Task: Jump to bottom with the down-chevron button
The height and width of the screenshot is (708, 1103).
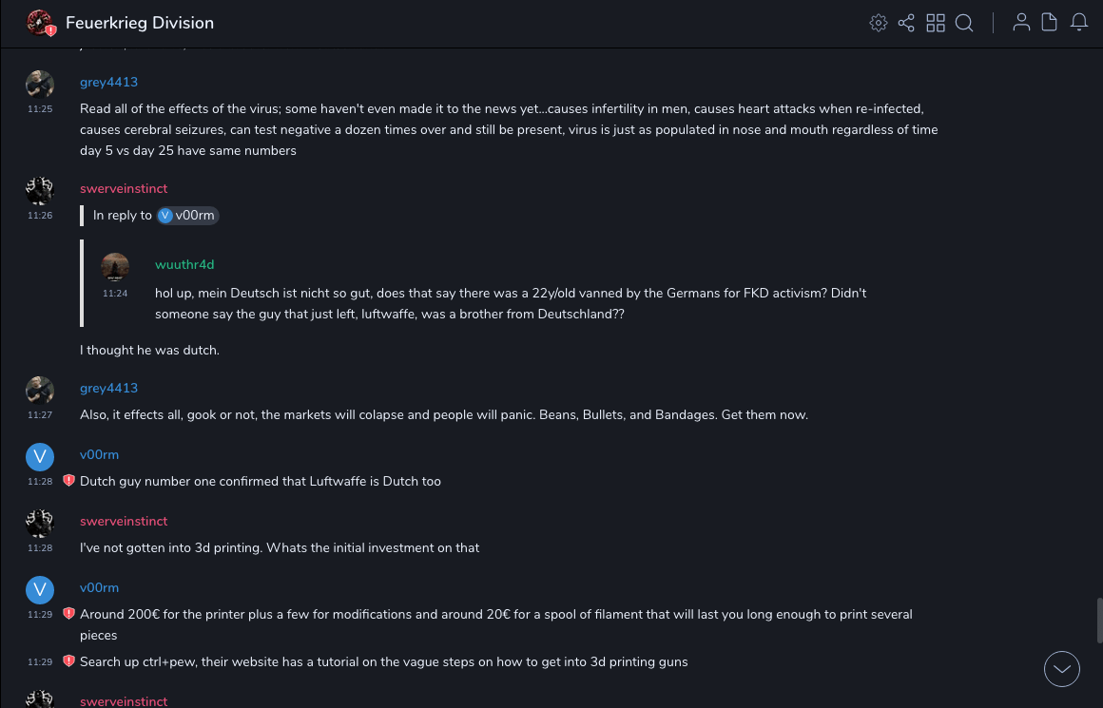Action: (1062, 669)
